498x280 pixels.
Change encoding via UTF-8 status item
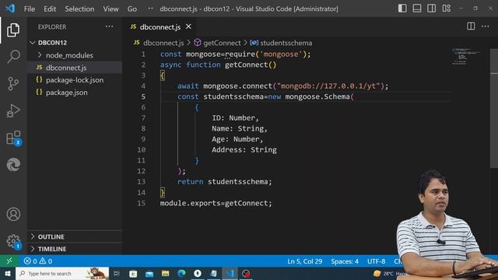377,261
